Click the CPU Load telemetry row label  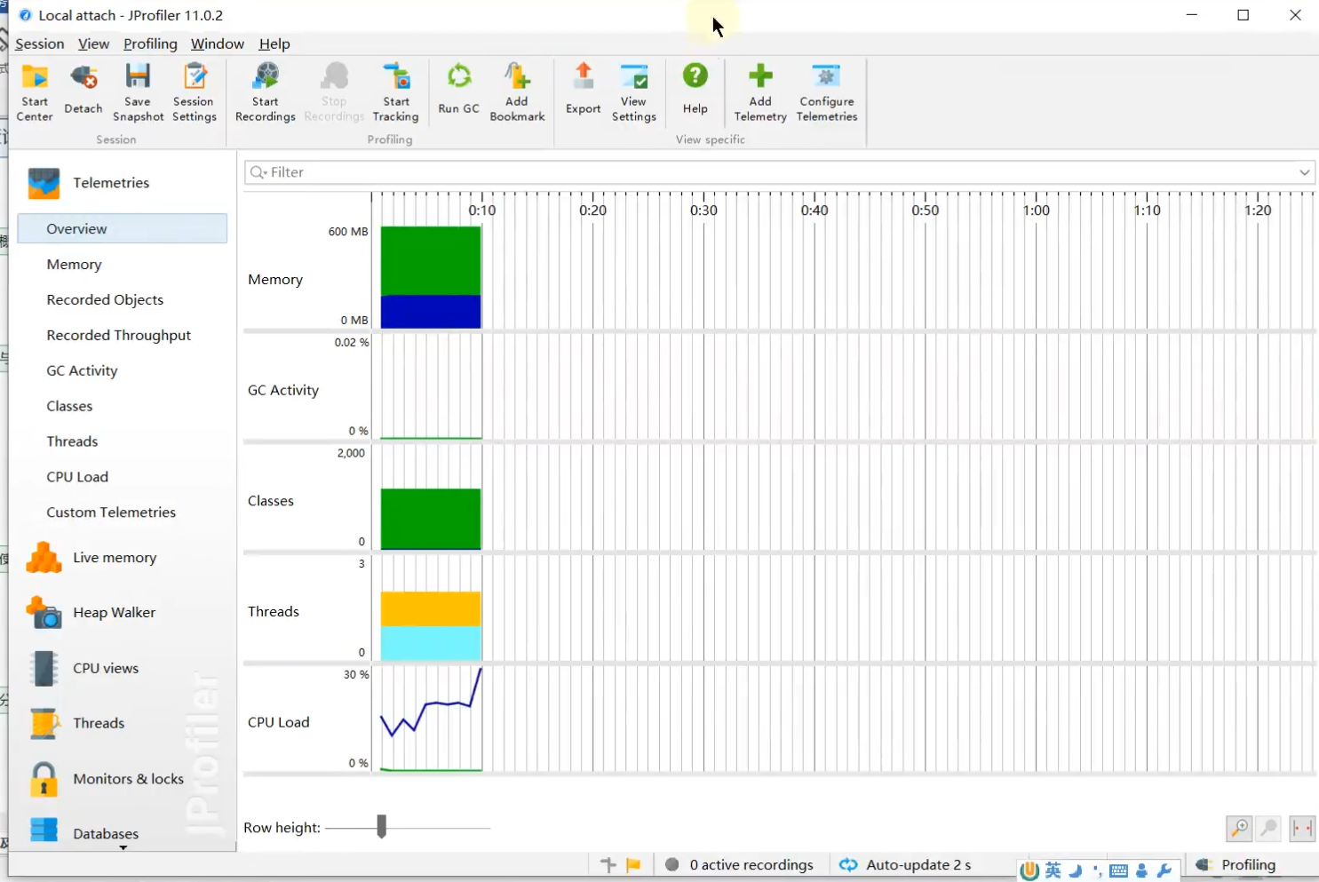pos(279,723)
